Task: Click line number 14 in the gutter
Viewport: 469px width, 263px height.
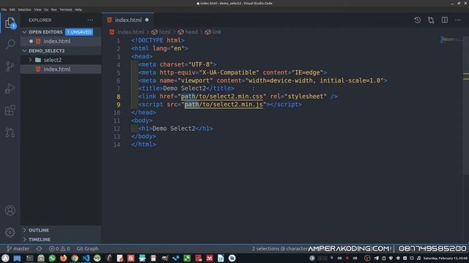Action: click(x=117, y=145)
